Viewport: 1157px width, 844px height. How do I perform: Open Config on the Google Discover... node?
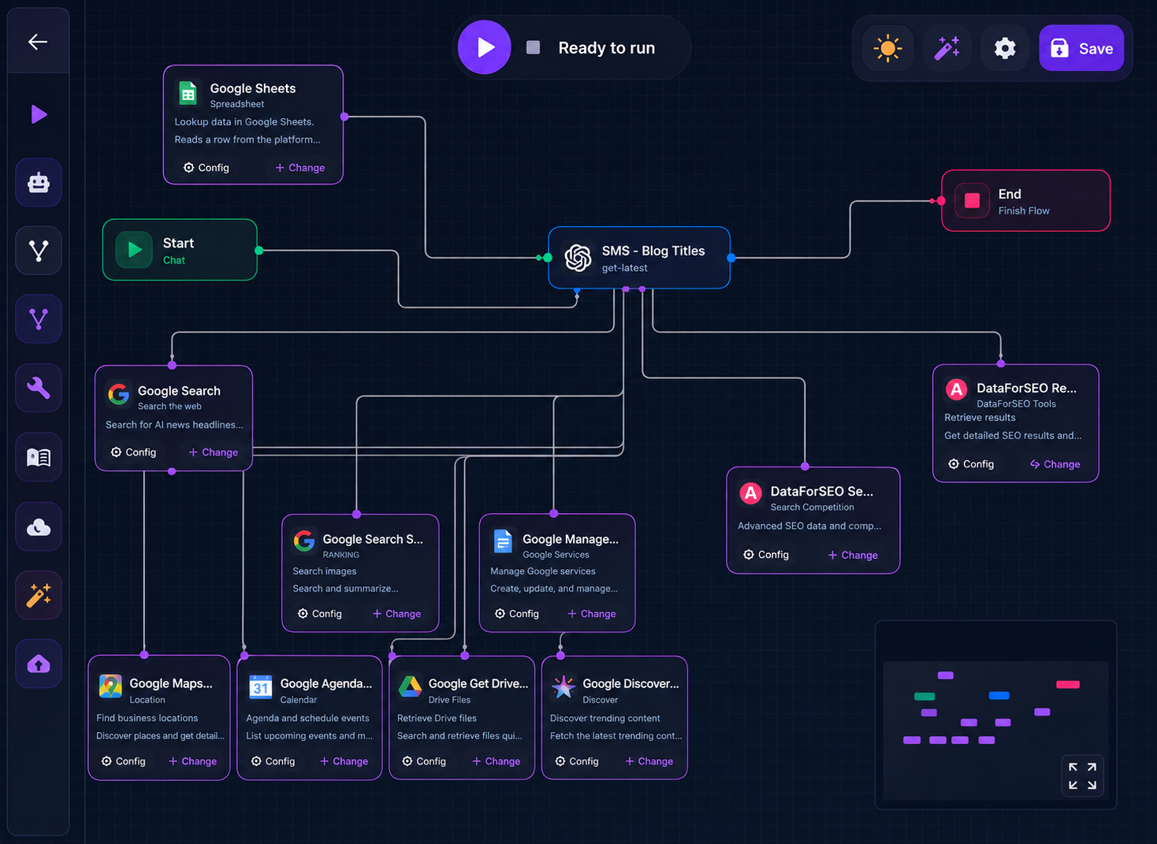coord(577,761)
